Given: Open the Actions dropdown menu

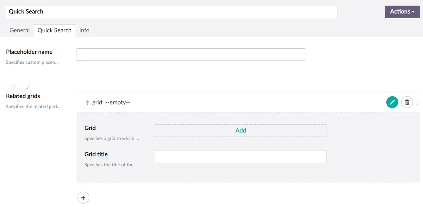Looking at the screenshot, I should pos(402,12).
